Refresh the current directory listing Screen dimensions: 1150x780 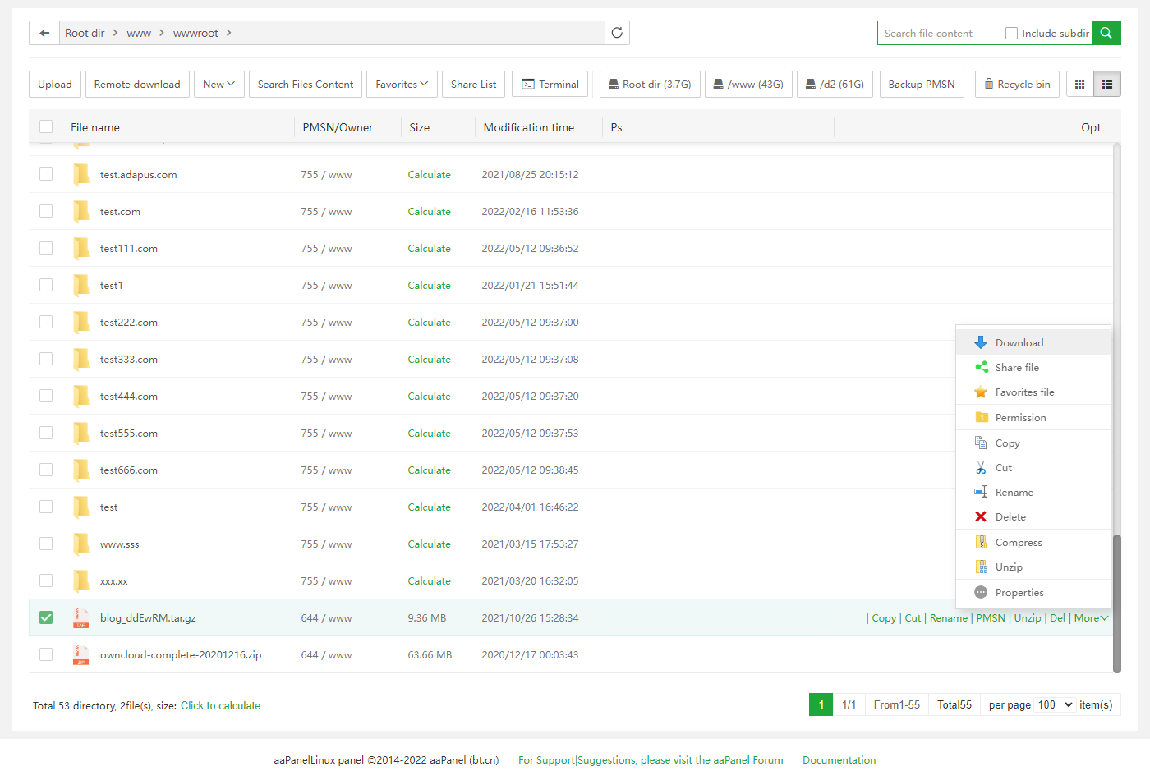[x=617, y=33]
